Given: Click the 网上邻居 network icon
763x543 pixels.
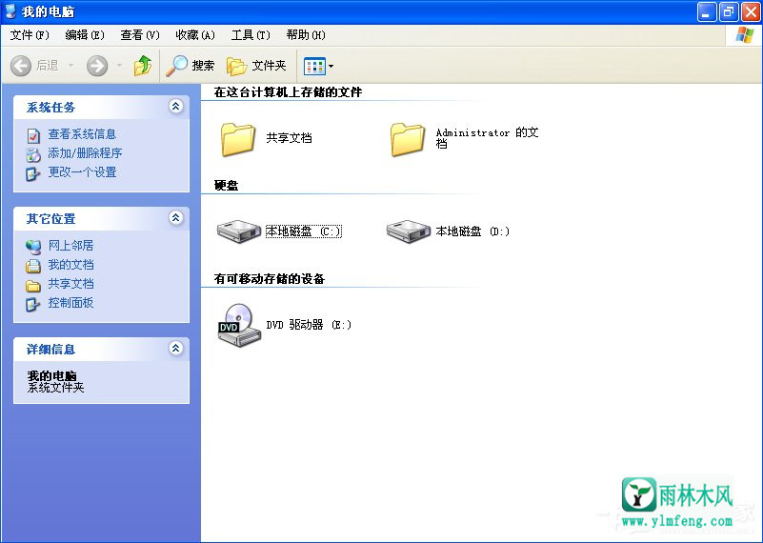Looking at the screenshot, I should (x=33, y=247).
